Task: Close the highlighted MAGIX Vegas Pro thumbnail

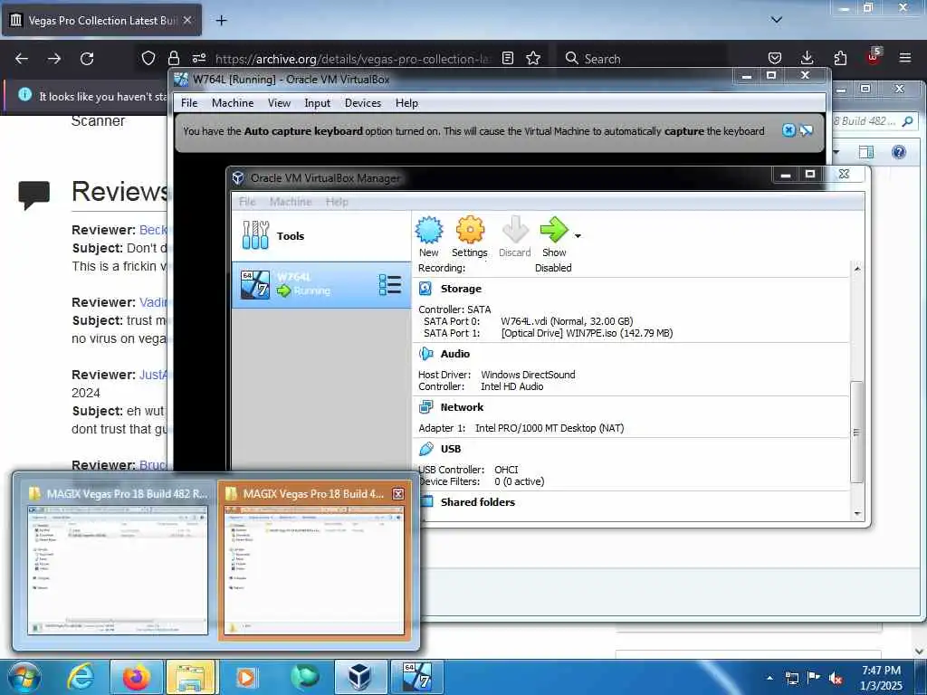Action: click(x=398, y=493)
